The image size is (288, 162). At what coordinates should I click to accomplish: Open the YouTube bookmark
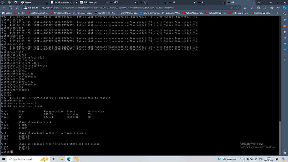click(x=19, y=13)
